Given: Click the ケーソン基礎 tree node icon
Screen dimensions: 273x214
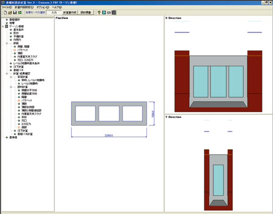Looking at the screenshot, I should (6, 26).
